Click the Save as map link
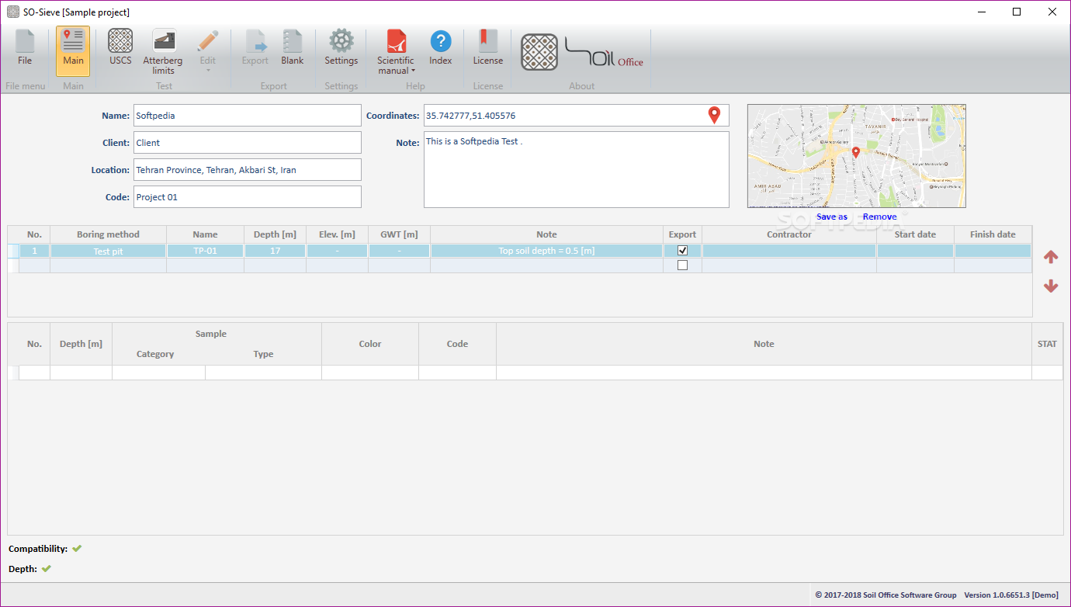 tap(832, 217)
